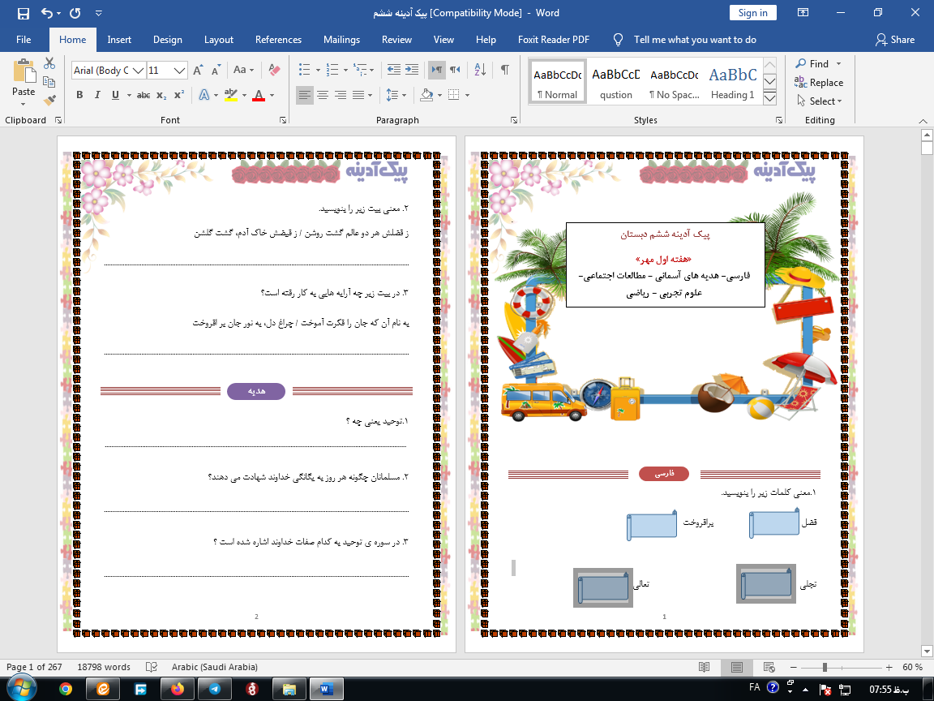The image size is (934, 701).
Task: Open the Layout ribbon tab
Action: pos(218,40)
